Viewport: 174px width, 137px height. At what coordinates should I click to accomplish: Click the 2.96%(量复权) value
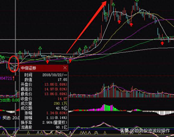pos(55,122)
